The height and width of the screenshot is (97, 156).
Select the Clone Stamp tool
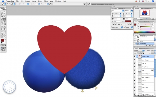(2, 22)
